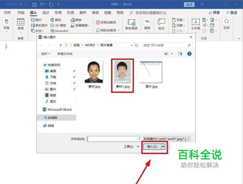Toggle the AutoSave switch
The width and height of the screenshot is (243, 184).
[x=23, y=4]
